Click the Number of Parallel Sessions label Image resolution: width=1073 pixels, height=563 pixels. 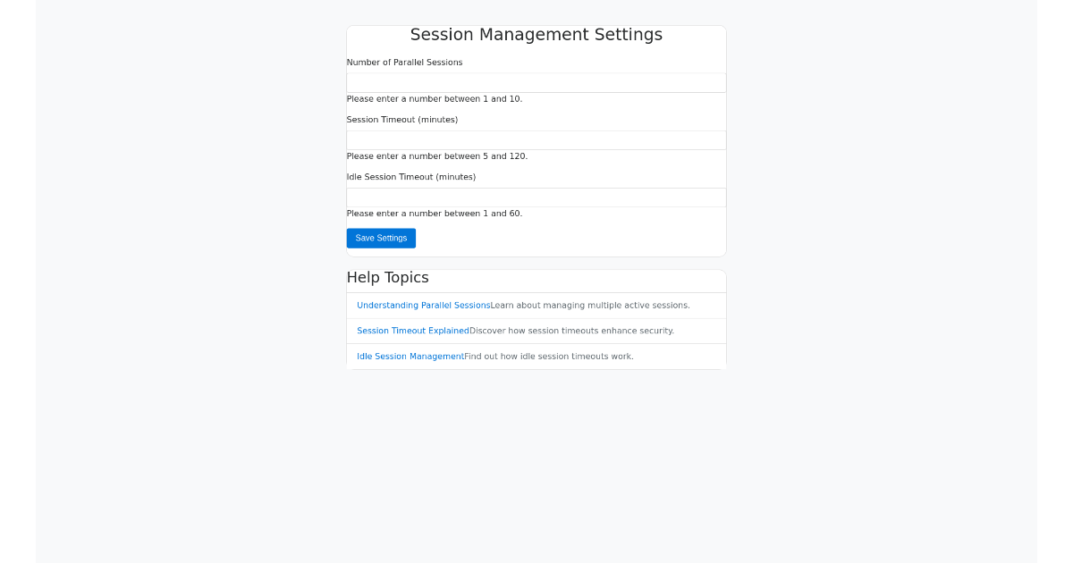tap(404, 63)
